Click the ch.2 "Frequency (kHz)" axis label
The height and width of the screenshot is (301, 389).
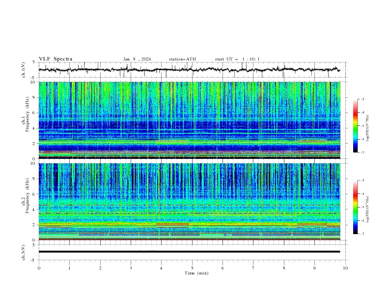coord(28,196)
